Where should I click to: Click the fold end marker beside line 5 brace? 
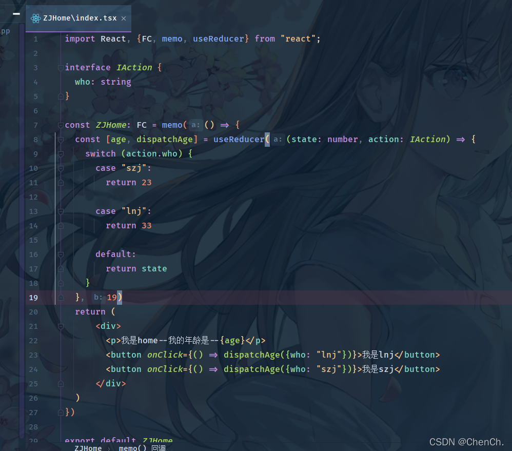tap(61, 96)
